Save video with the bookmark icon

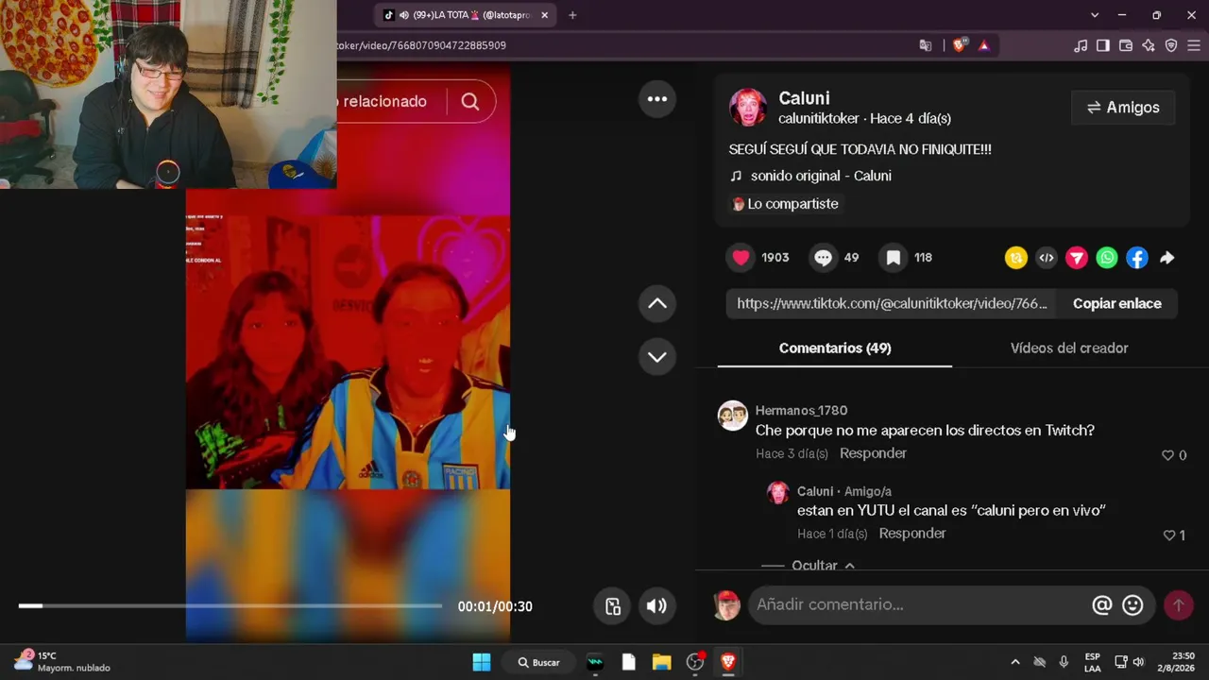[894, 258]
